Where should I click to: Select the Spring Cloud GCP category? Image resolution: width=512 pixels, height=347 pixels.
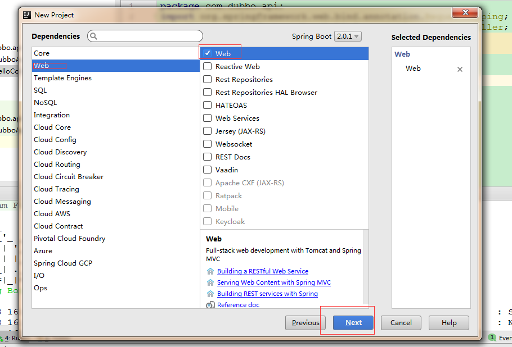click(x=115, y=263)
